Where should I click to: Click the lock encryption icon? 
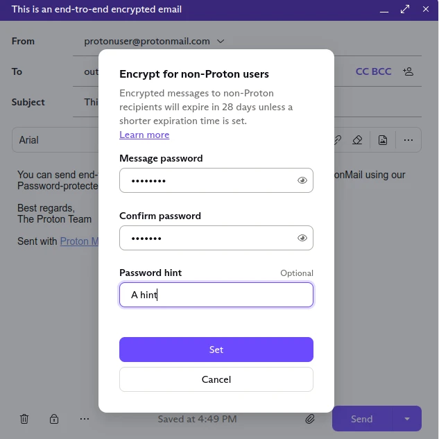[x=54, y=419]
